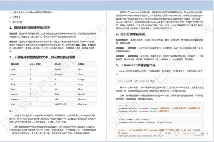Image resolution: width=214 pixels, height=142 pixels.
Task: Click the wrapper class "Float" in 封装类 column
Action: 80,89
